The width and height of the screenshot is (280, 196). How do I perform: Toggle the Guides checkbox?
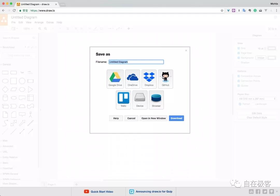[239, 86]
